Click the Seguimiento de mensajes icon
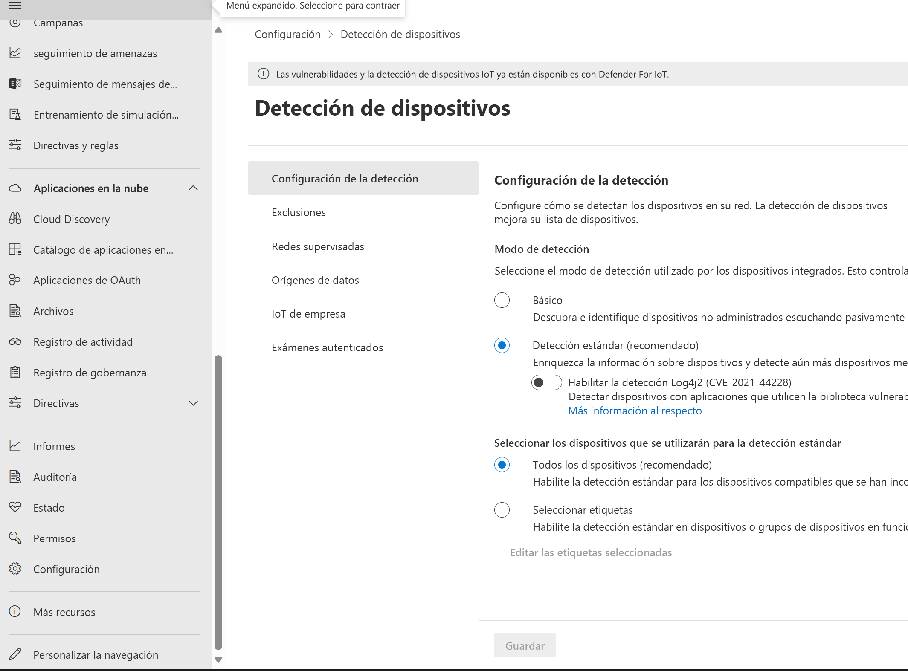This screenshot has height=671, width=908. [17, 84]
